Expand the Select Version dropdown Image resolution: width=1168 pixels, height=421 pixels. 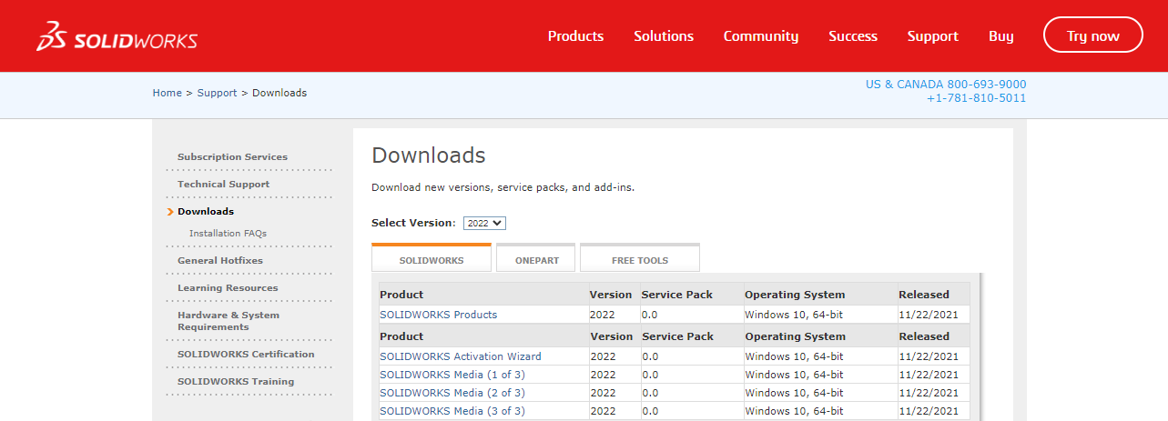click(484, 223)
